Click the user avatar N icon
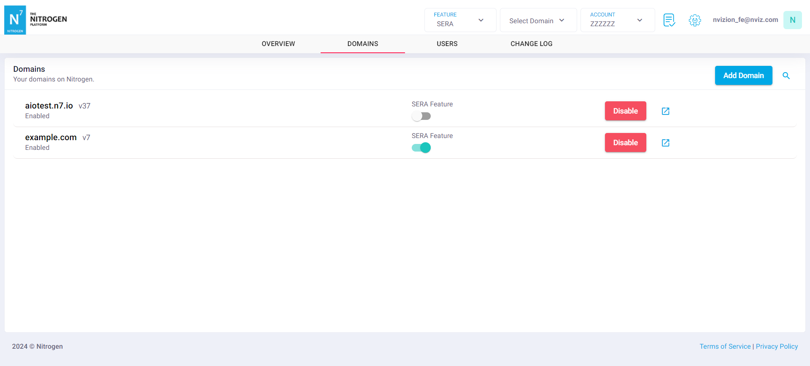The height and width of the screenshot is (366, 810). 792,20
